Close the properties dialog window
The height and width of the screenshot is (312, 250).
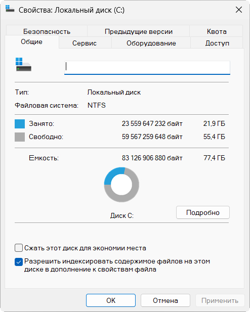tap(239, 10)
